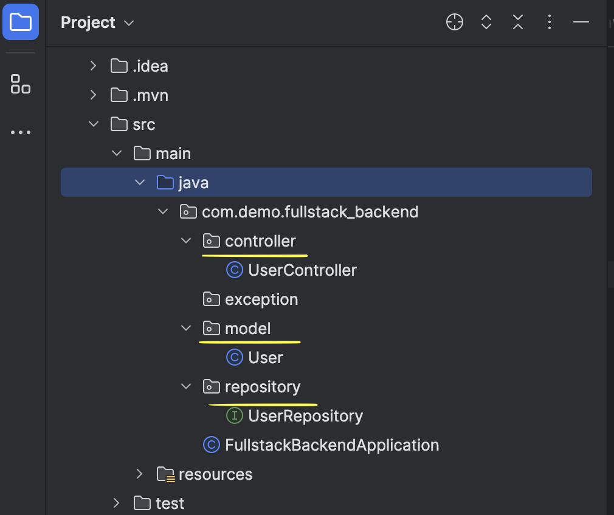This screenshot has height=515, width=614.
Task: Select the UserRepository interface file
Action: (x=305, y=416)
